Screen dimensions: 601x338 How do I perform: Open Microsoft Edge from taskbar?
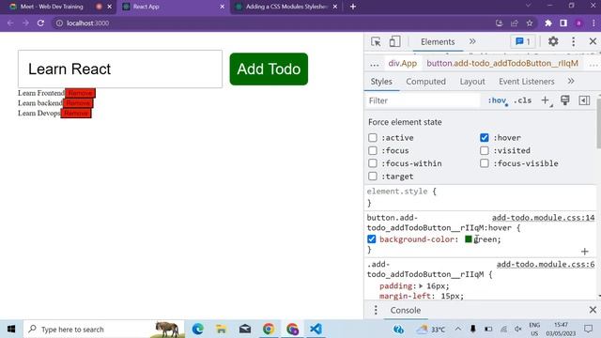198,329
